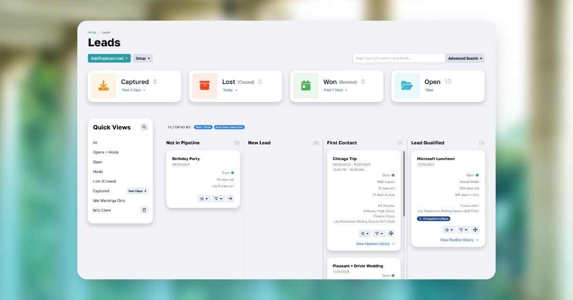The width and height of the screenshot is (573, 300).
Task: Click the Won calendar icon
Action: click(306, 86)
